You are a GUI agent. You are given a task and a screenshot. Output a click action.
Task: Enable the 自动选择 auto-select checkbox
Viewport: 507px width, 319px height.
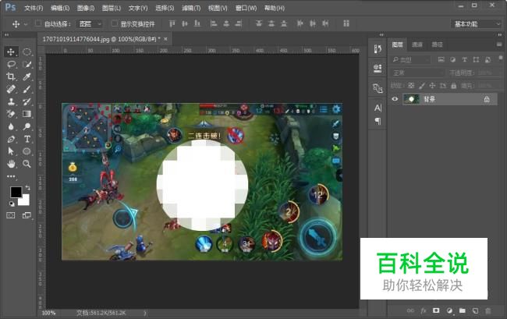click(38, 23)
